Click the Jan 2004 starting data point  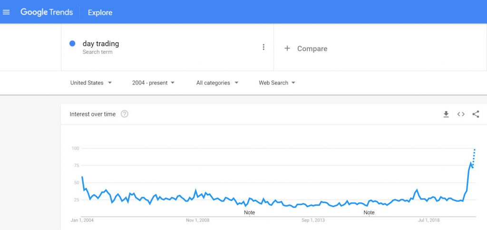click(82, 177)
